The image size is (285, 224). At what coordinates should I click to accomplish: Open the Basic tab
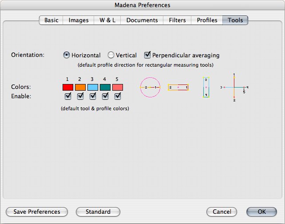point(51,20)
